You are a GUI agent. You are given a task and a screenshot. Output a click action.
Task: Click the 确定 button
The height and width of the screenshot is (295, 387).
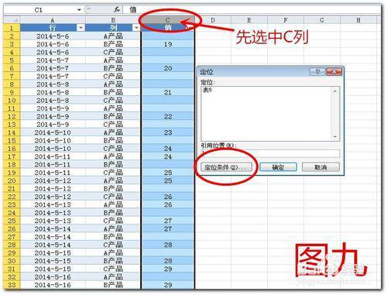tap(278, 167)
